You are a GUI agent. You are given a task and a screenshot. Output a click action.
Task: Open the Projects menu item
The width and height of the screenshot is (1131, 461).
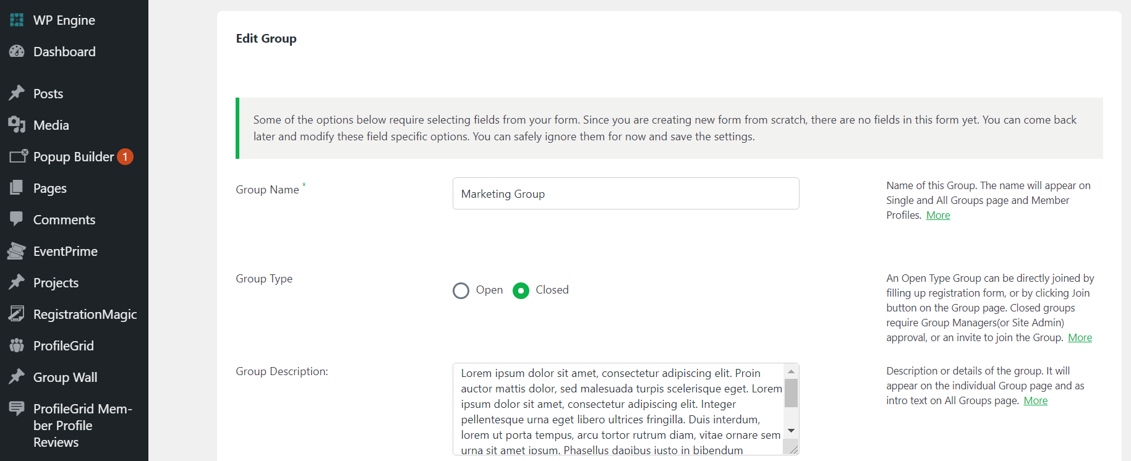coord(56,283)
